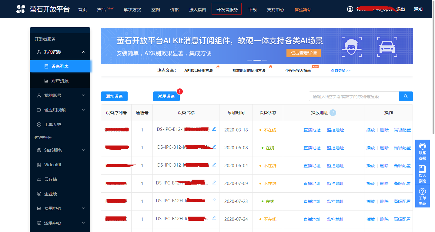Open 价格 in top navigation

pyautogui.click(x=175, y=10)
